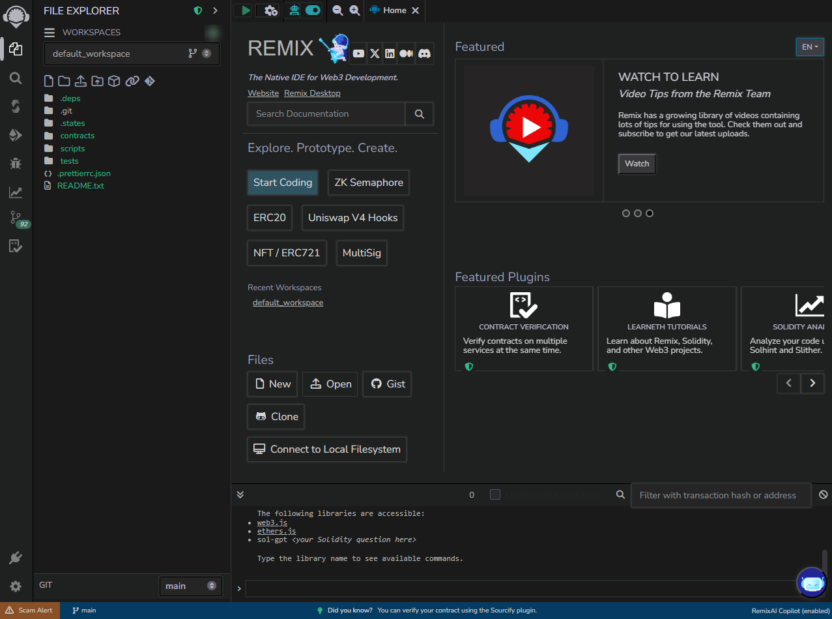Open the Debugger bug icon
Viewport: 832px width, 619px height.
pyautogui.click(x=16, y=164)
